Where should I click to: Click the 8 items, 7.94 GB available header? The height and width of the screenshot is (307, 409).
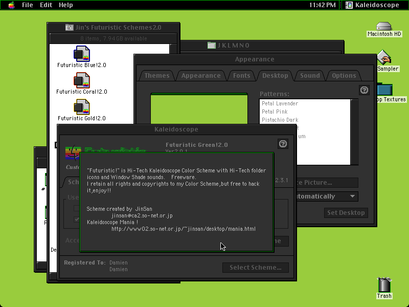point(113,38)
